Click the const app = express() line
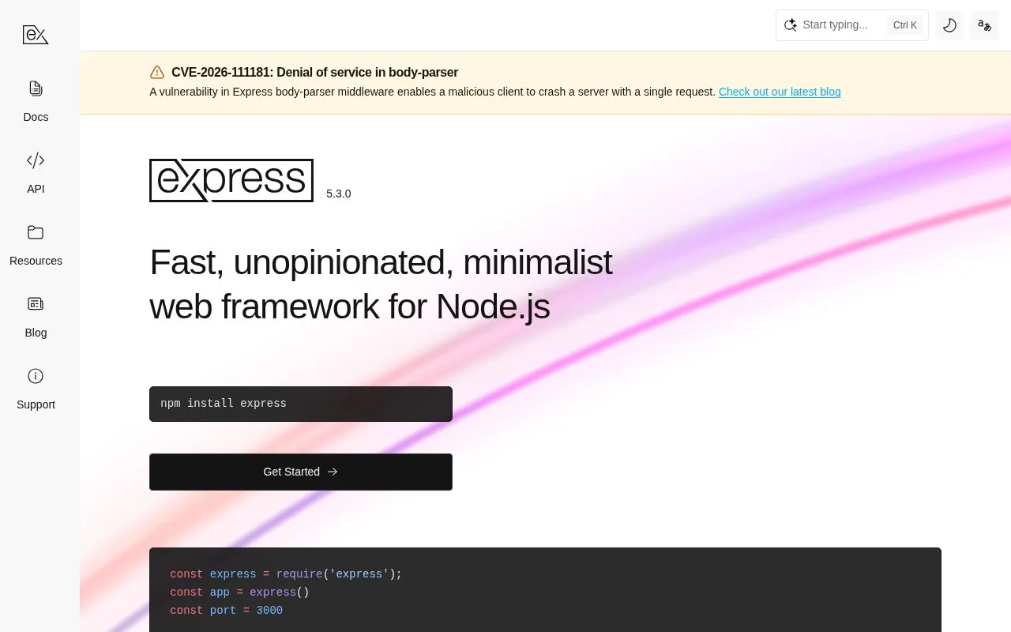Image resolution: width=1011 pixels, height=632 pixels. click(x=239, y=592)
